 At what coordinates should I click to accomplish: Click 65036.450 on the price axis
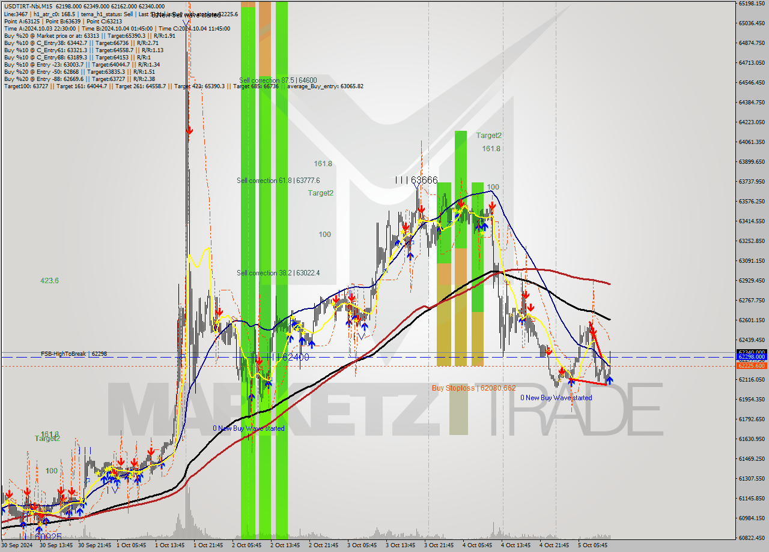752,23
